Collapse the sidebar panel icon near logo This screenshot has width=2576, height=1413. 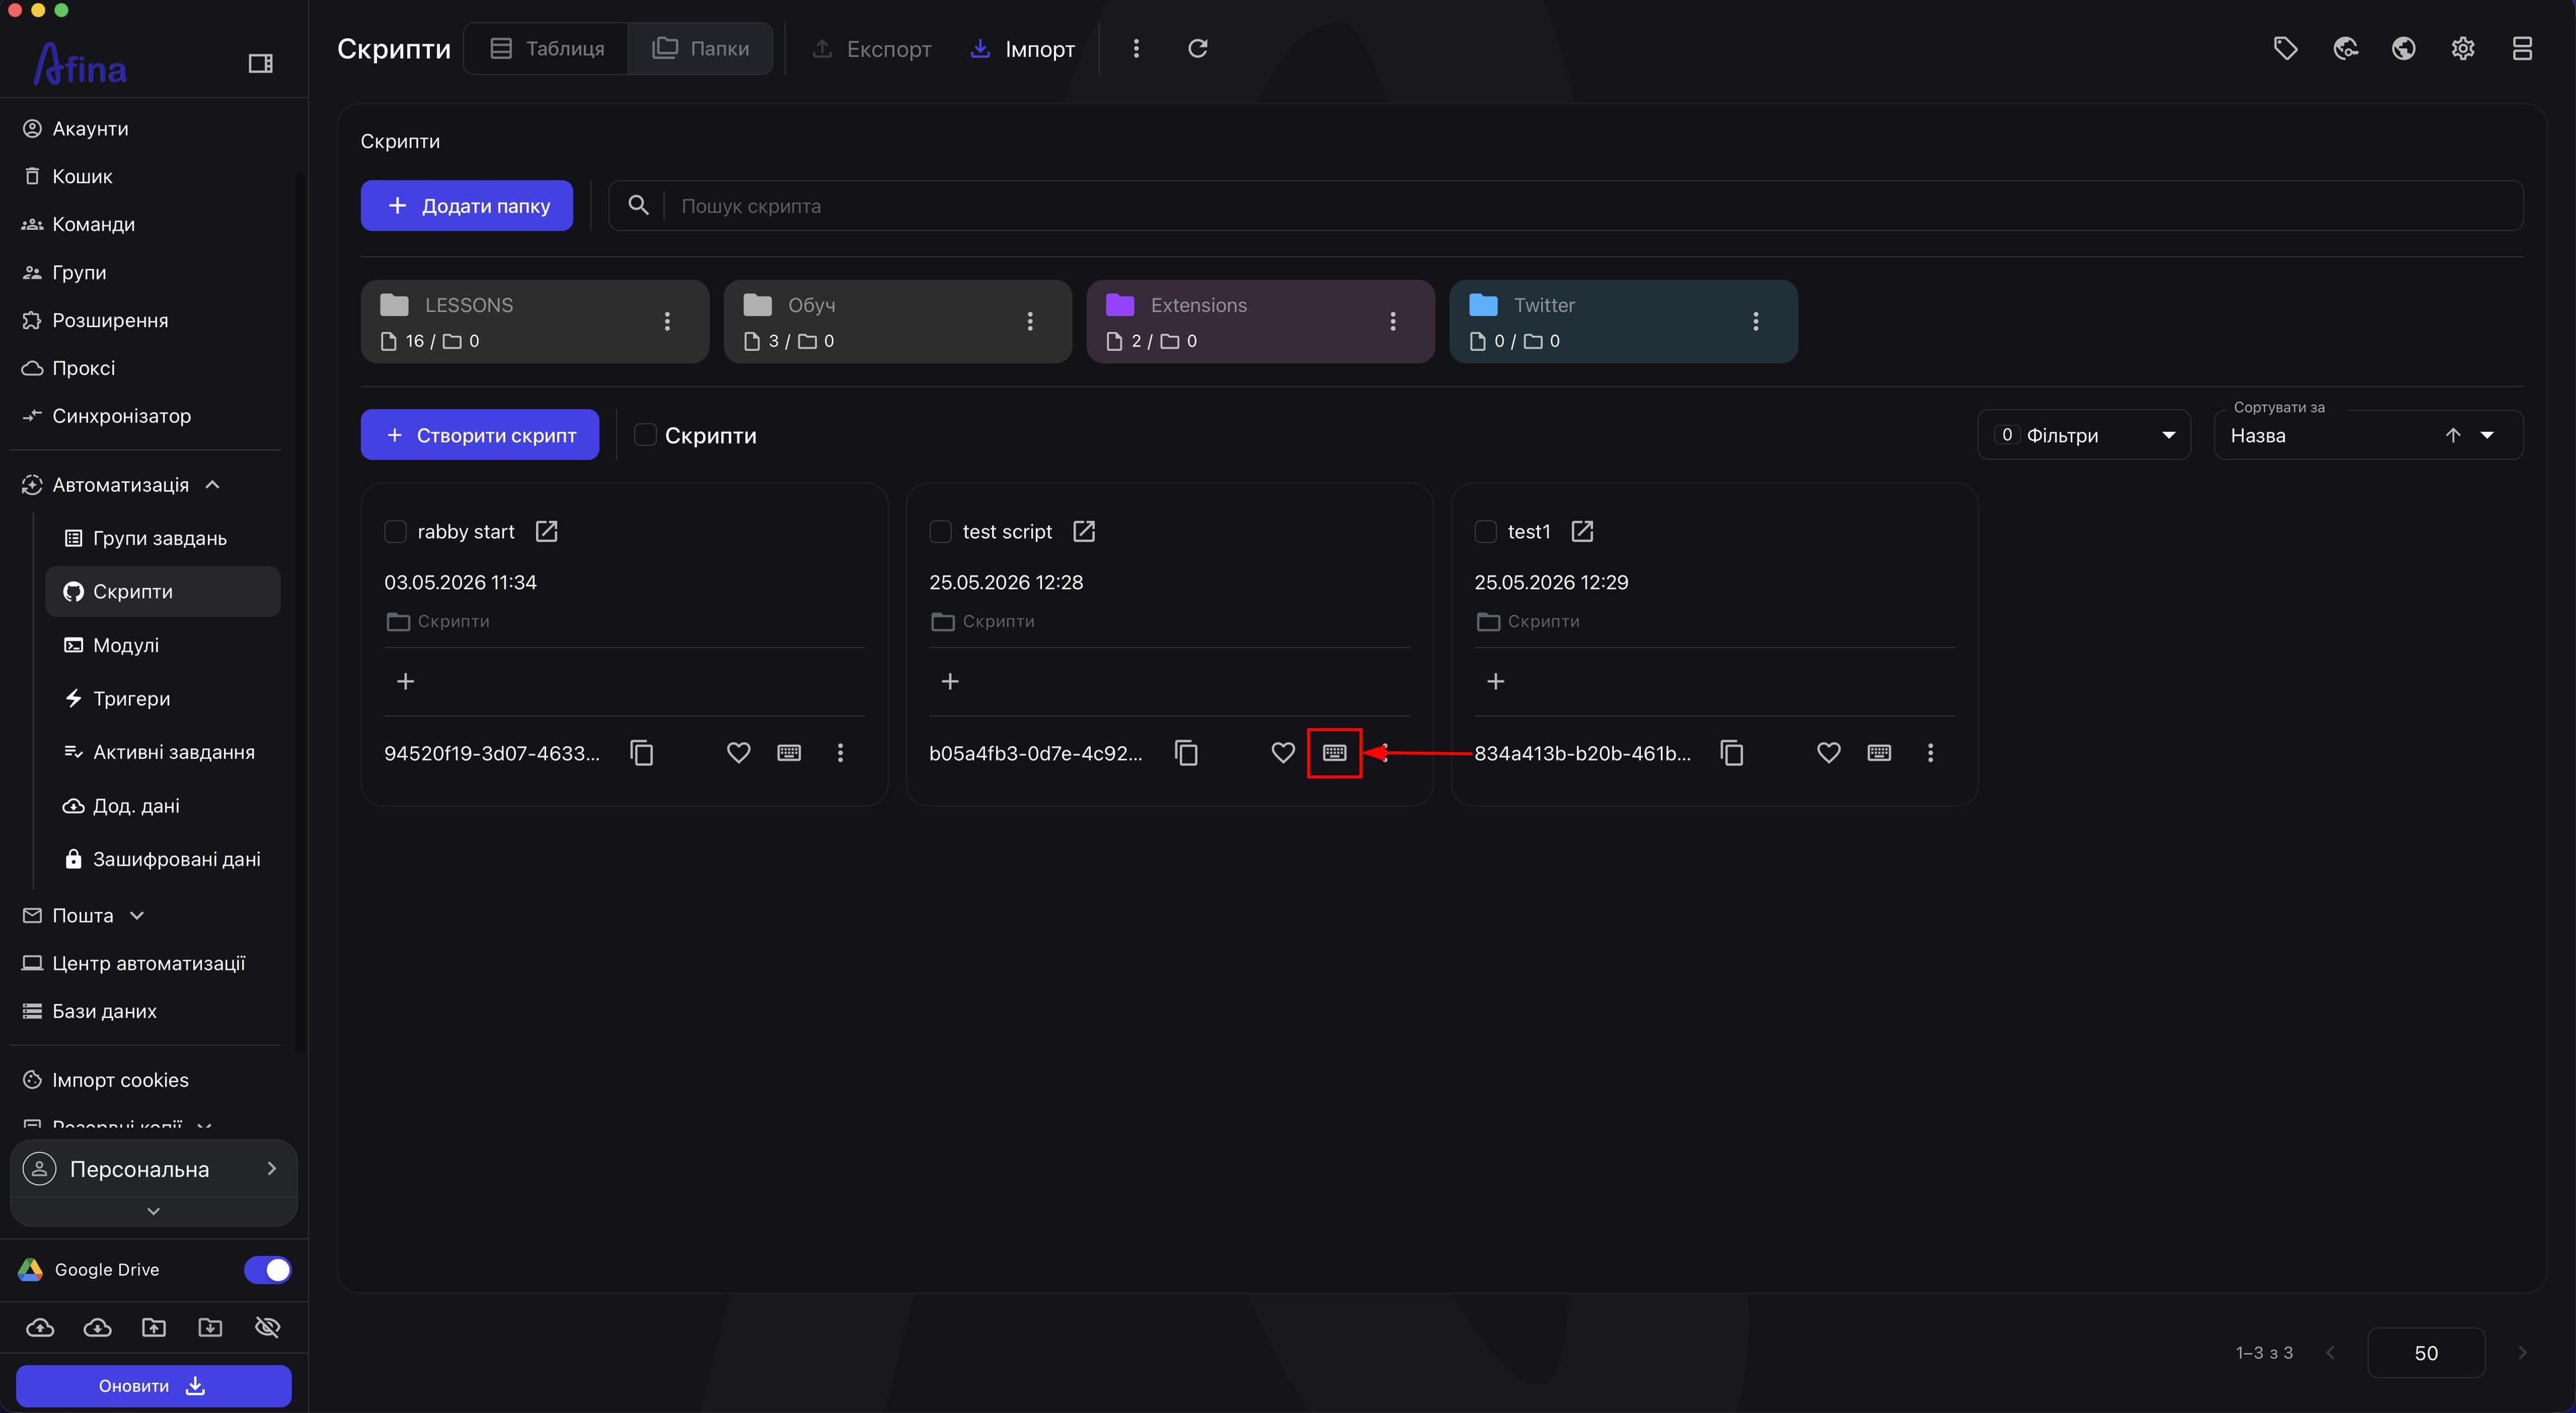pyautogui.click(x=260, y=64)
